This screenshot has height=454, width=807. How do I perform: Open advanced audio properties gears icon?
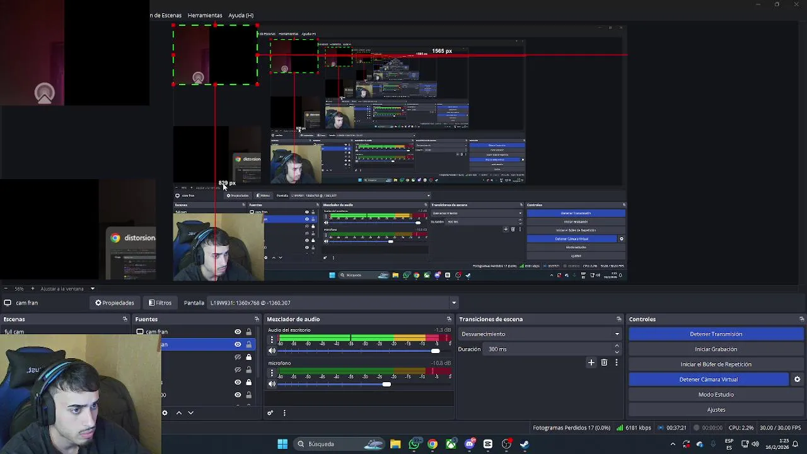pos(270,413)
